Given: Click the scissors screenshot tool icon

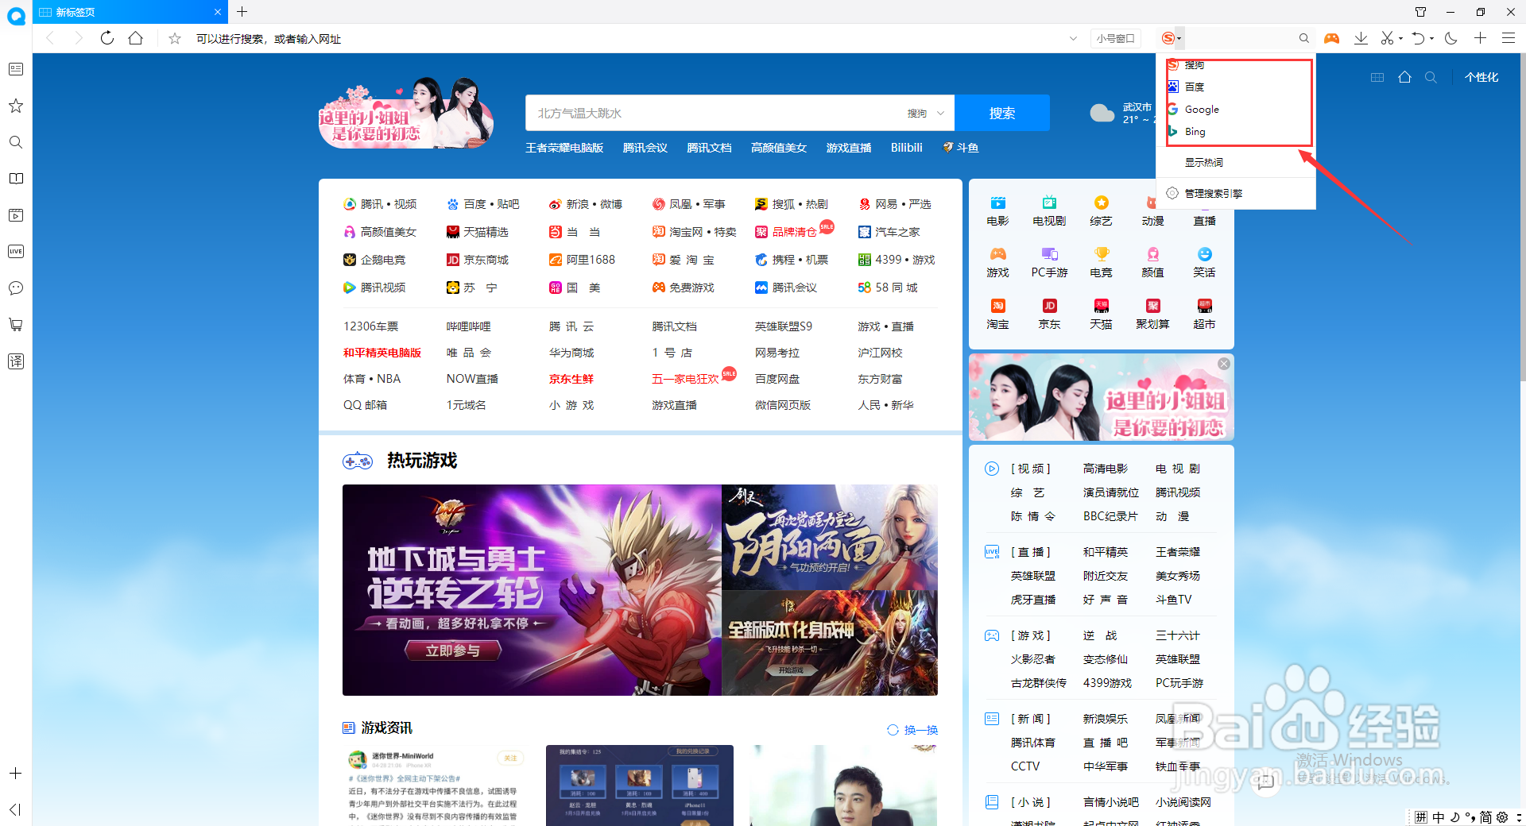Looking at the screenshot, I should click(1388, 38).
